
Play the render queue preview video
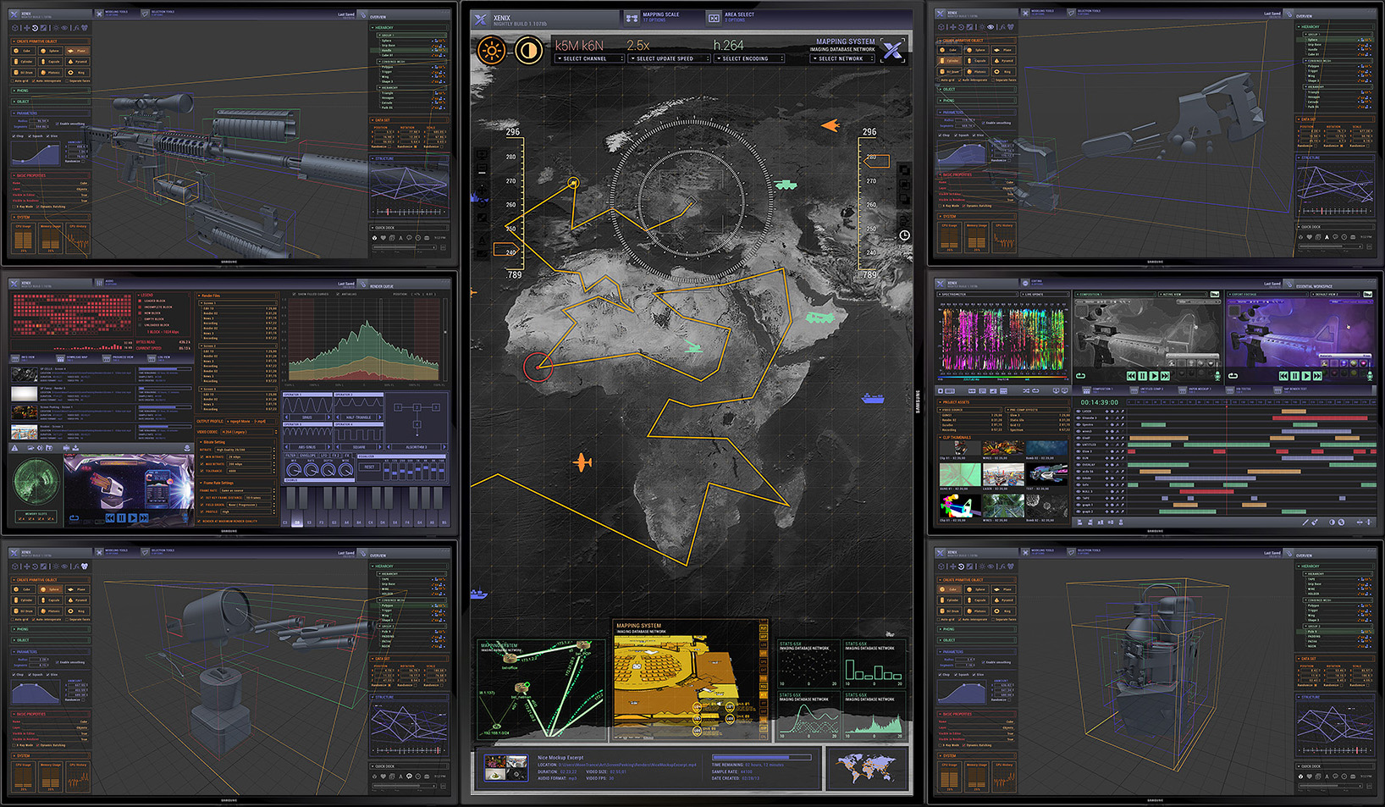click(132, 517)
